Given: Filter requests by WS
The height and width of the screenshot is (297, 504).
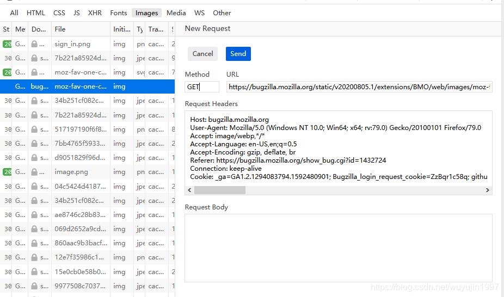Looking at the screenshot, I should [x=199, y=13].
